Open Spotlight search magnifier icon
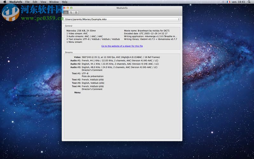This screenshot has height=159, width=254. point(249,2)
